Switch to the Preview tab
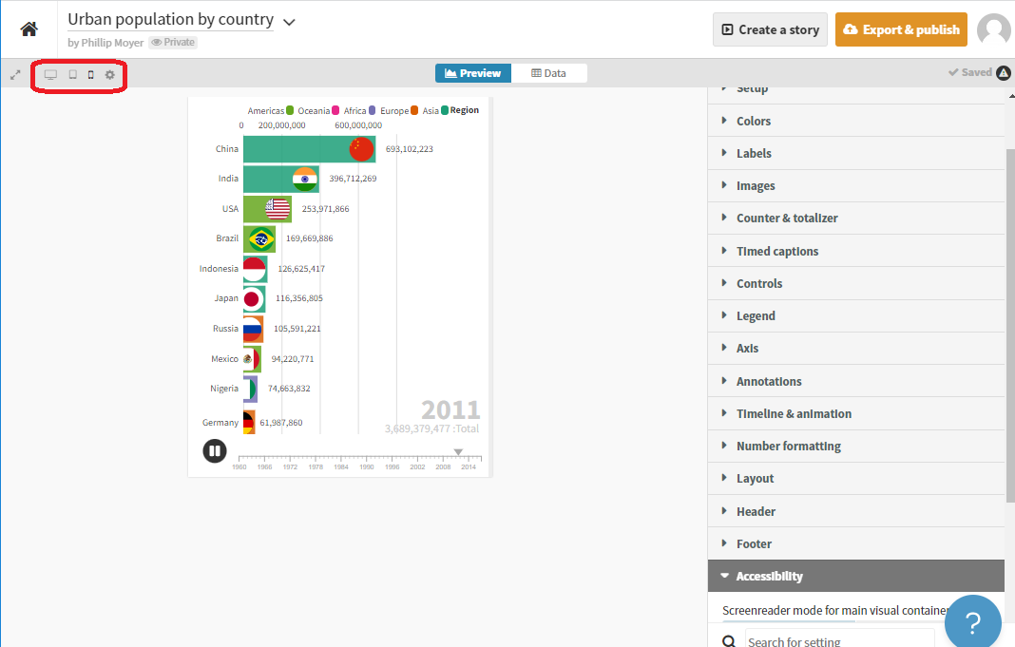Screen dimensions: 1015x647 (472, 72)
